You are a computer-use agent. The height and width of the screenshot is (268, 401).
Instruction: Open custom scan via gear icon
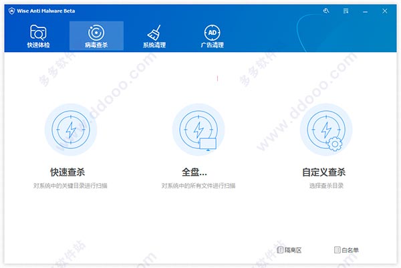click(326, 130)
